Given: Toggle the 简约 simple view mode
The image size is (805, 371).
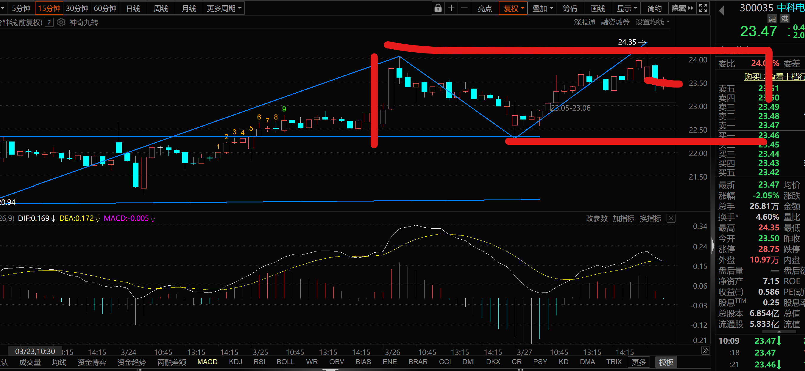Looking at the screenshot, I should pos(654,8).
